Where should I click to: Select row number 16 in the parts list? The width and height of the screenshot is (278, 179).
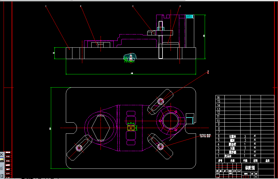(x=218, y=97)
